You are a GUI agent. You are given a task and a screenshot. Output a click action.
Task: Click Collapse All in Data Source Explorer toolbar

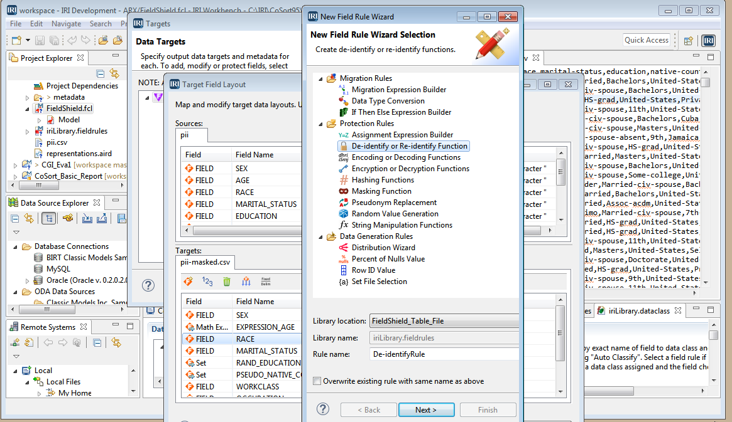tap(14, 219)
